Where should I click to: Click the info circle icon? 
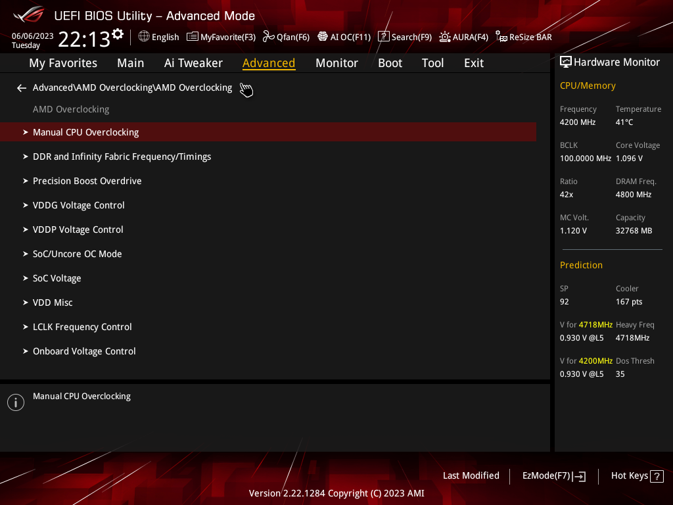(x=16, y=402)
